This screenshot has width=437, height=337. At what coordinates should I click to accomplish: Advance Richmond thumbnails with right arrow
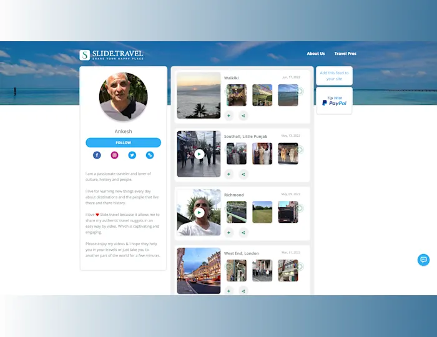[300, 208]
